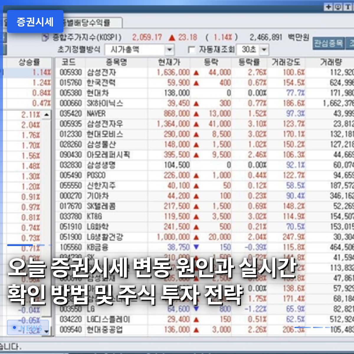Open the 30초 refresh interval dropdown

[264, 50]
